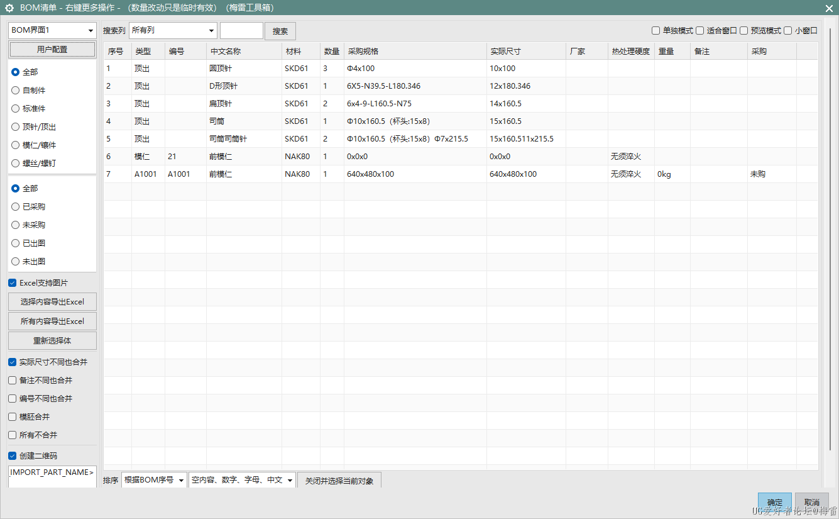
Task: Select the 已出图 radio button
Action: point(28,243)
